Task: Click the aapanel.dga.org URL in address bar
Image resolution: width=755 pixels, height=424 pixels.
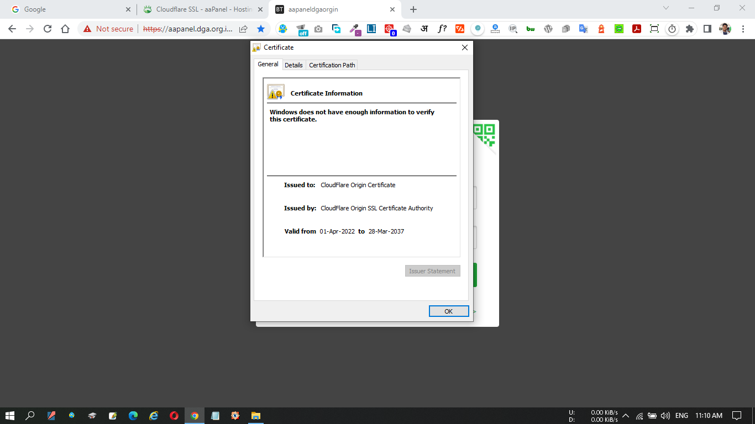Action: [188, 29]
